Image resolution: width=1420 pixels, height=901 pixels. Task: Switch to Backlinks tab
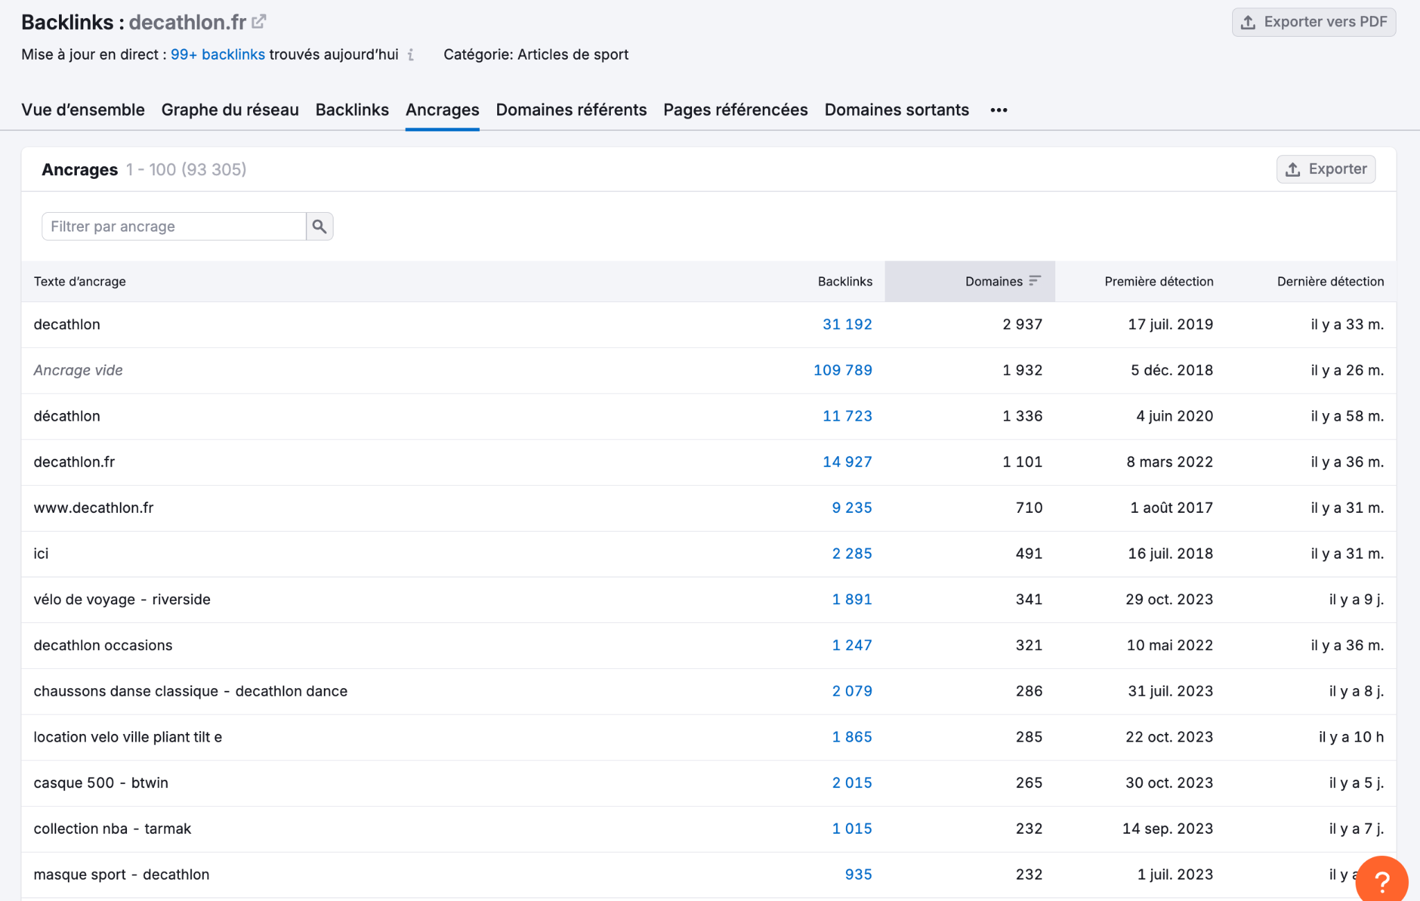[352, 110]
